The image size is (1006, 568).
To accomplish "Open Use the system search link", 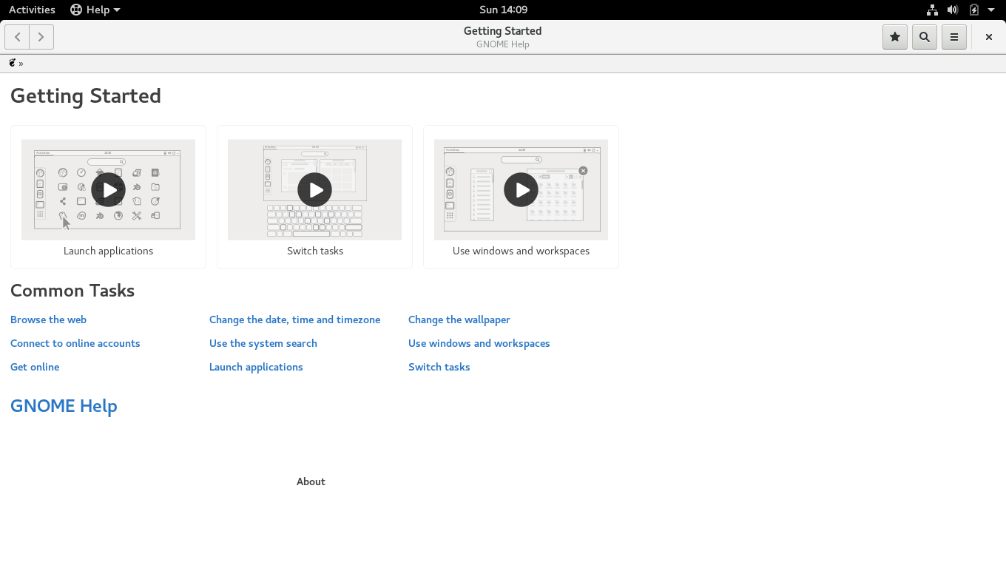I will pyautogui.click(x=263, y=343).
